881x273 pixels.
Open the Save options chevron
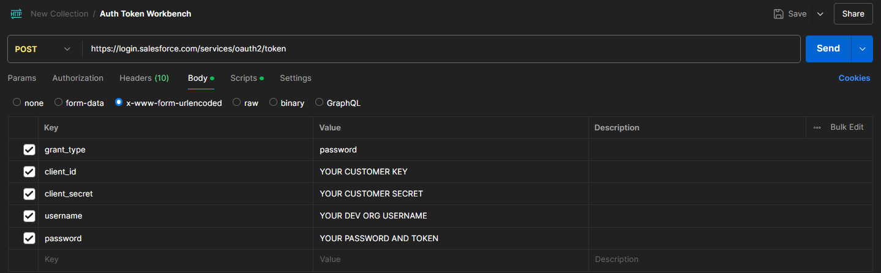tap(820, 13)
